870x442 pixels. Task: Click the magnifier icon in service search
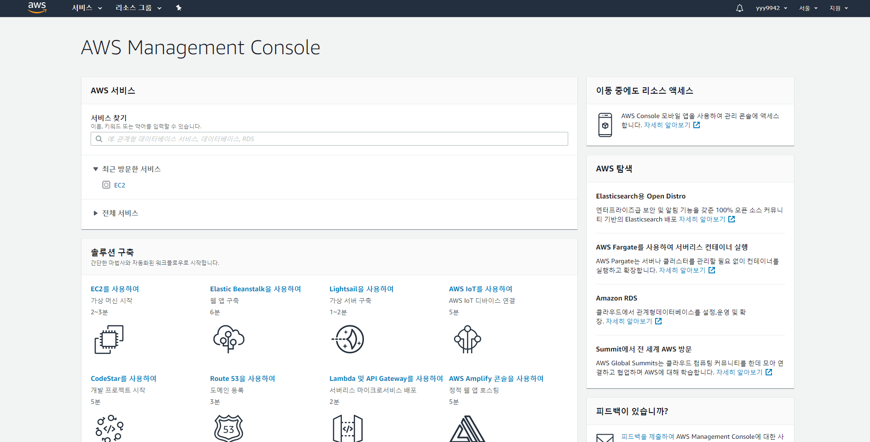(x=99, y=139)
